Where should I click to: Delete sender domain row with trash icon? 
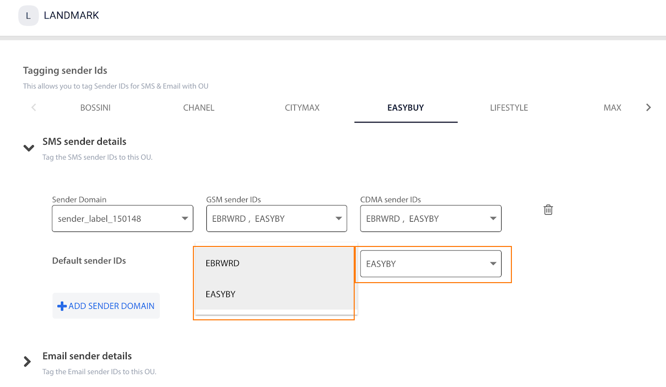548,210
